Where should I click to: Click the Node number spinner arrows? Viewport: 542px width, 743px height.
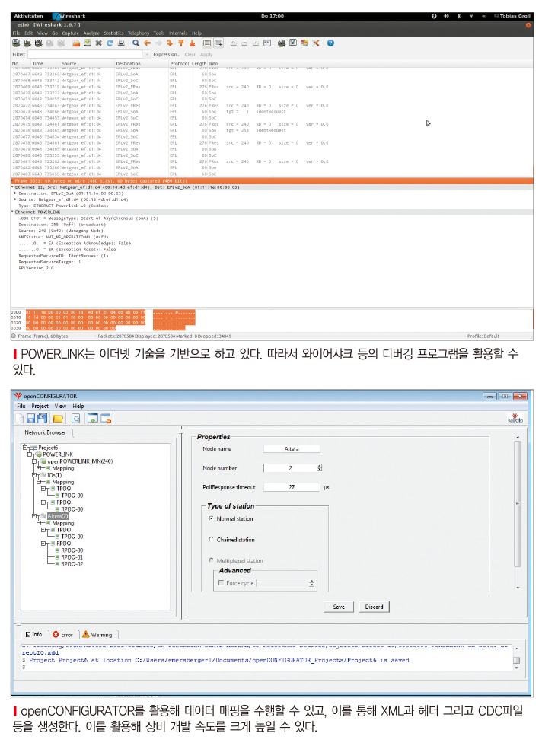(x=319, y=467)
